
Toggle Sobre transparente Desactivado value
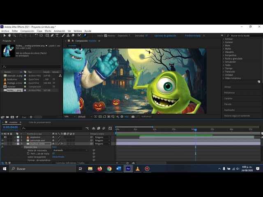pos(58,157)
